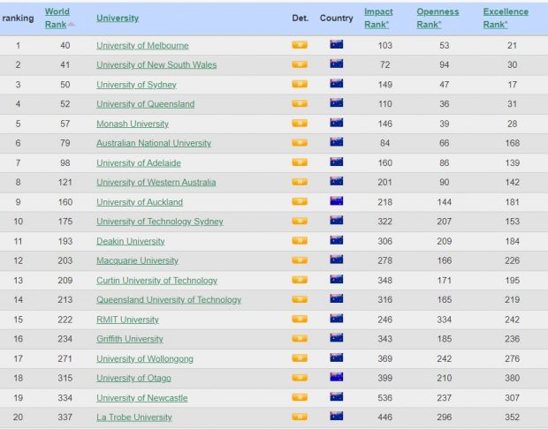Sort table by World Rank header

[57, 19]
